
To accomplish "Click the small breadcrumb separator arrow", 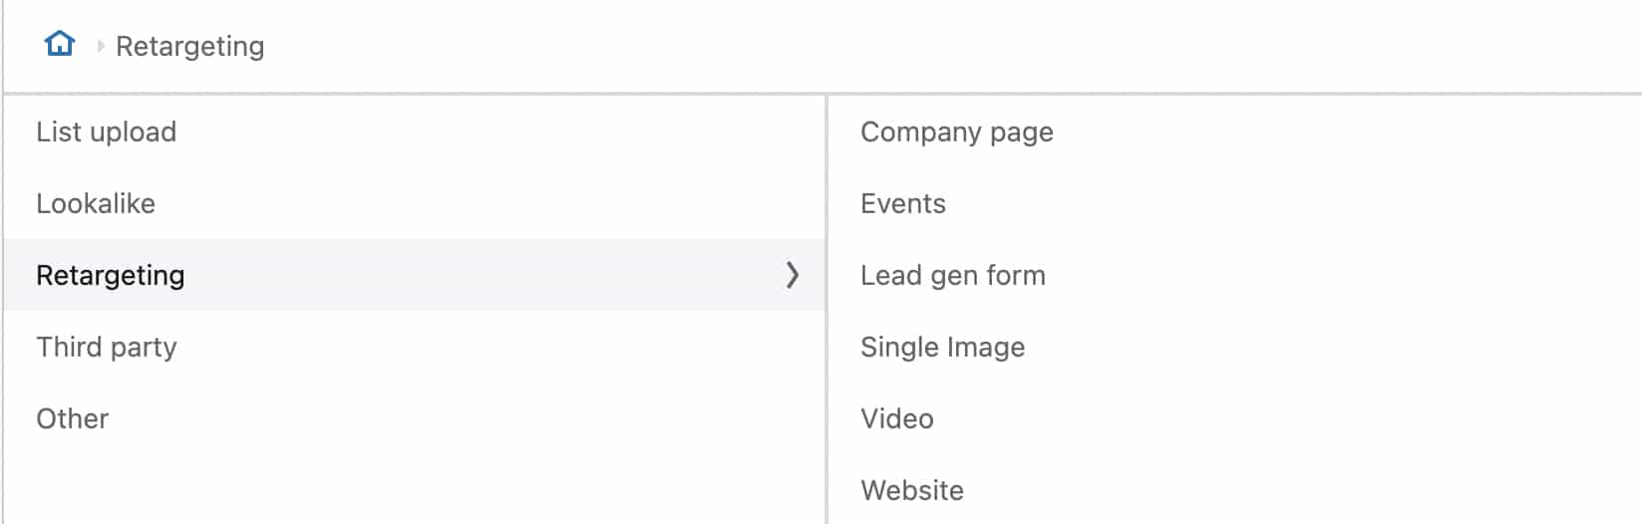I will point(100,46).
